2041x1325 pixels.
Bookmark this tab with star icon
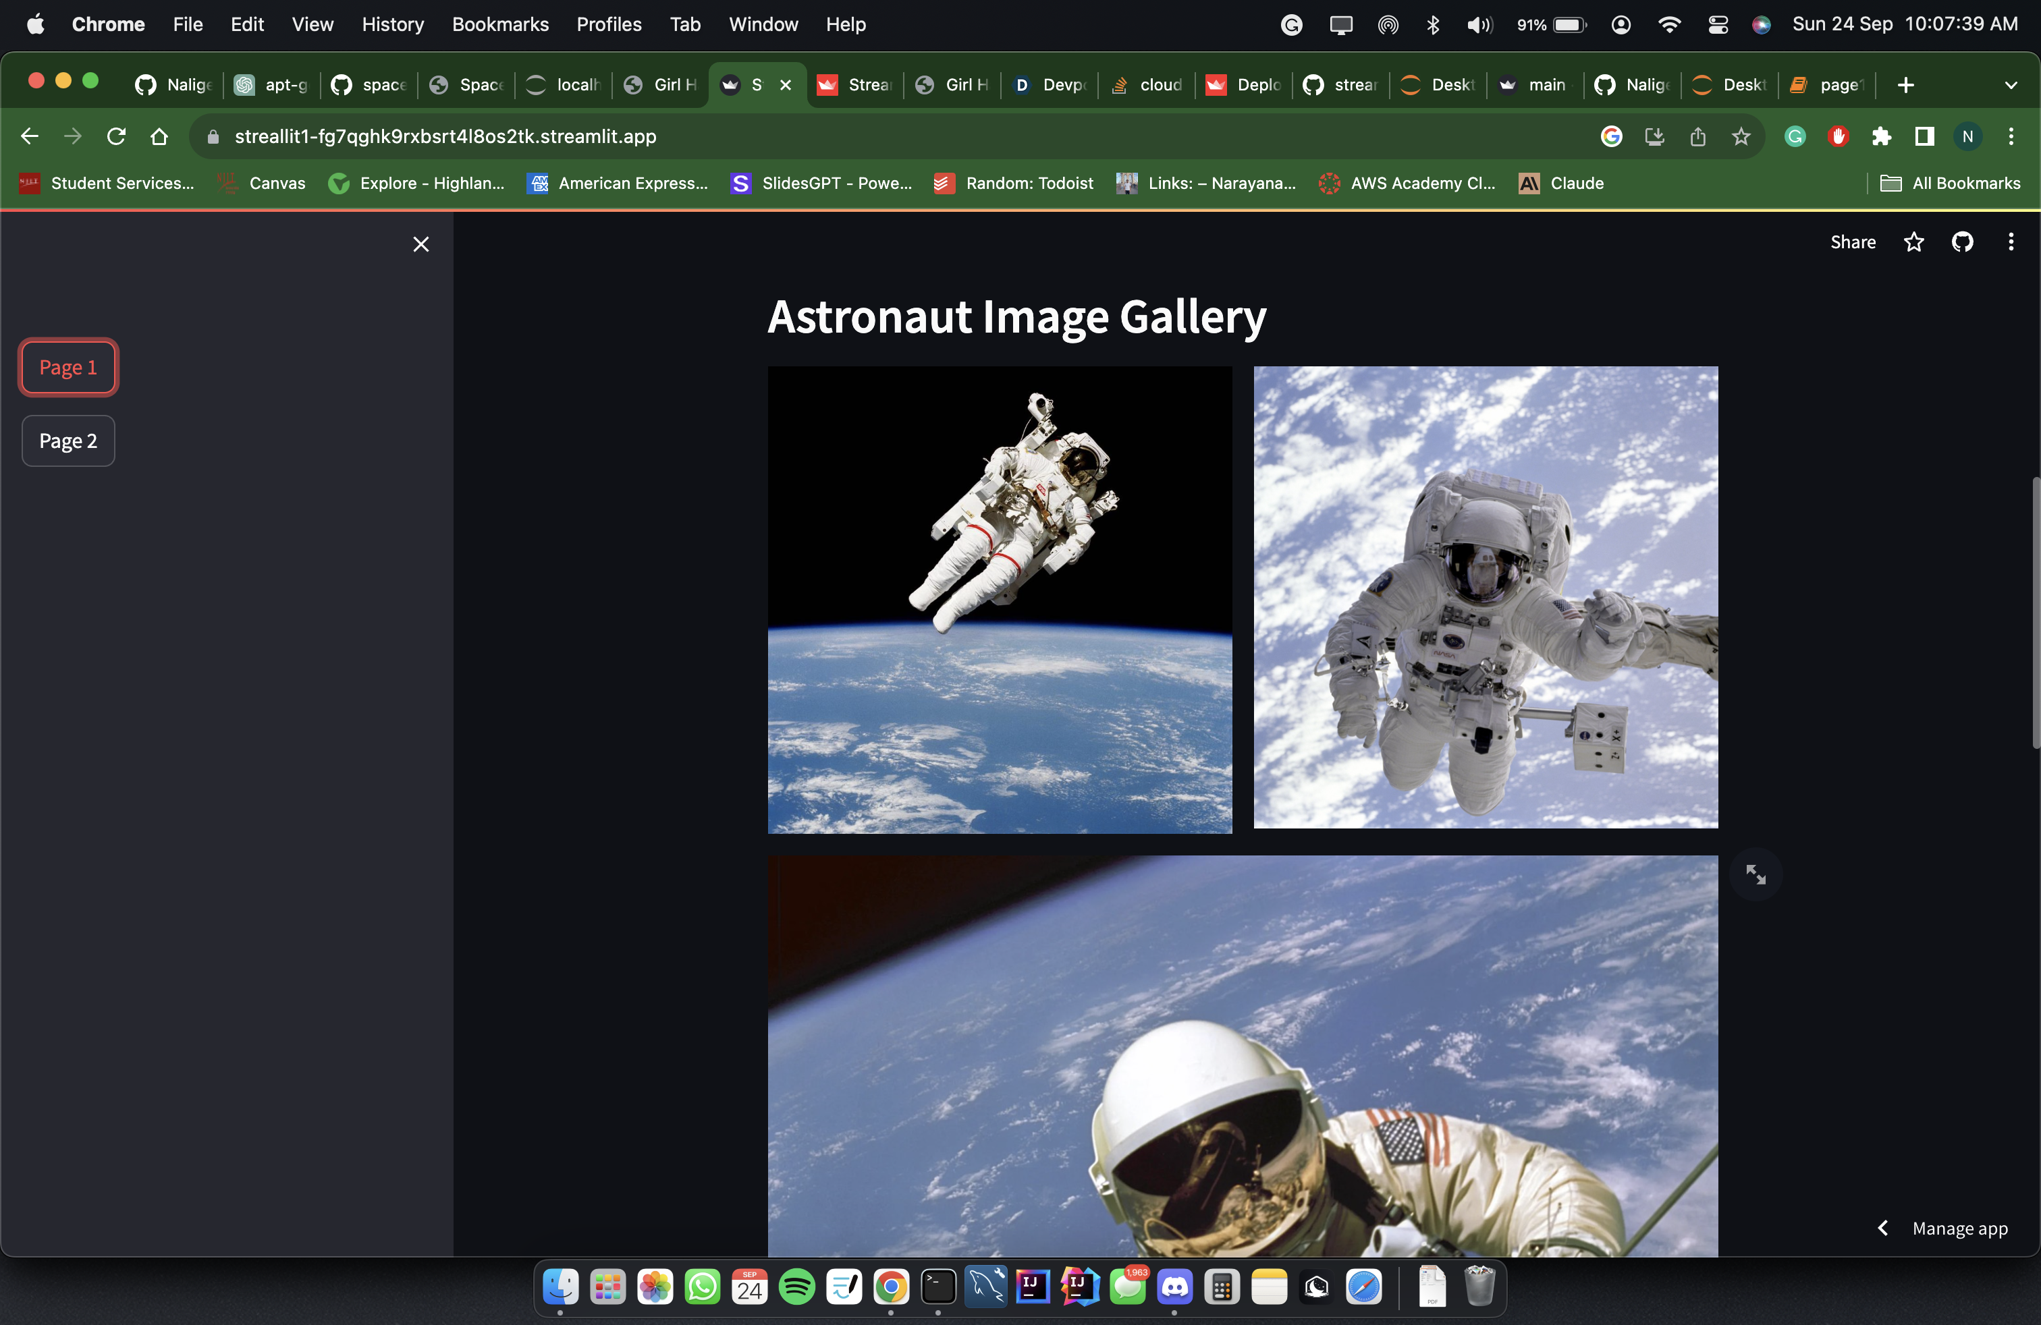(1741, 136)
